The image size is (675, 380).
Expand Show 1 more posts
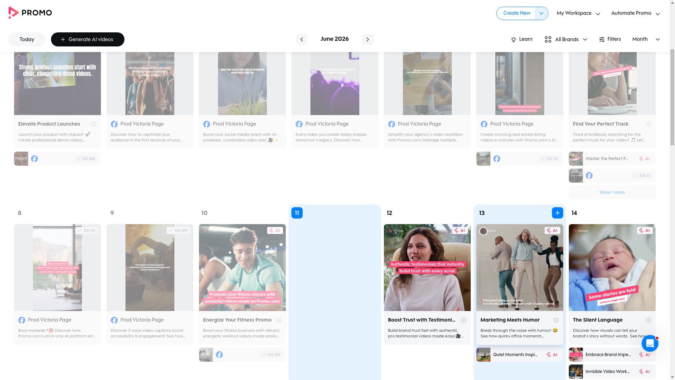pyautogui.click(x=612, y=192)
